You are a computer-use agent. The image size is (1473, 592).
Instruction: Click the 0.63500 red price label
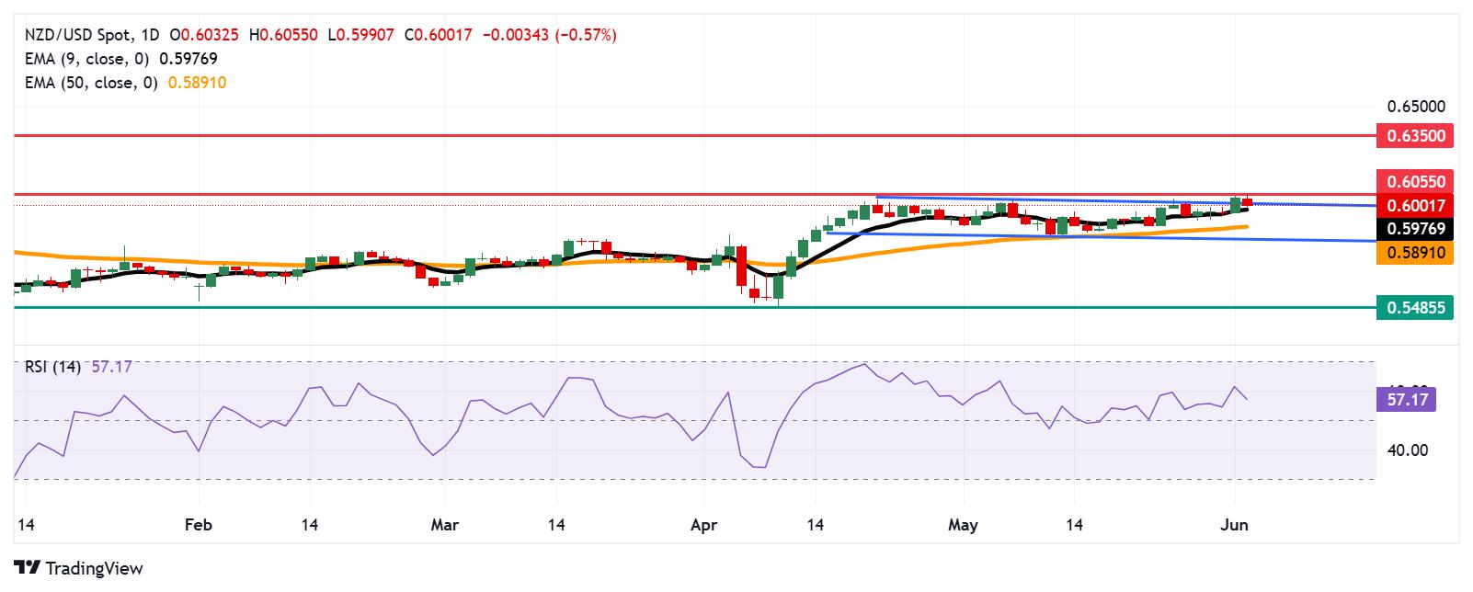[x=1415, y=136]
